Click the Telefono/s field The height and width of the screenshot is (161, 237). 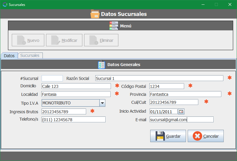click(73, 120)
